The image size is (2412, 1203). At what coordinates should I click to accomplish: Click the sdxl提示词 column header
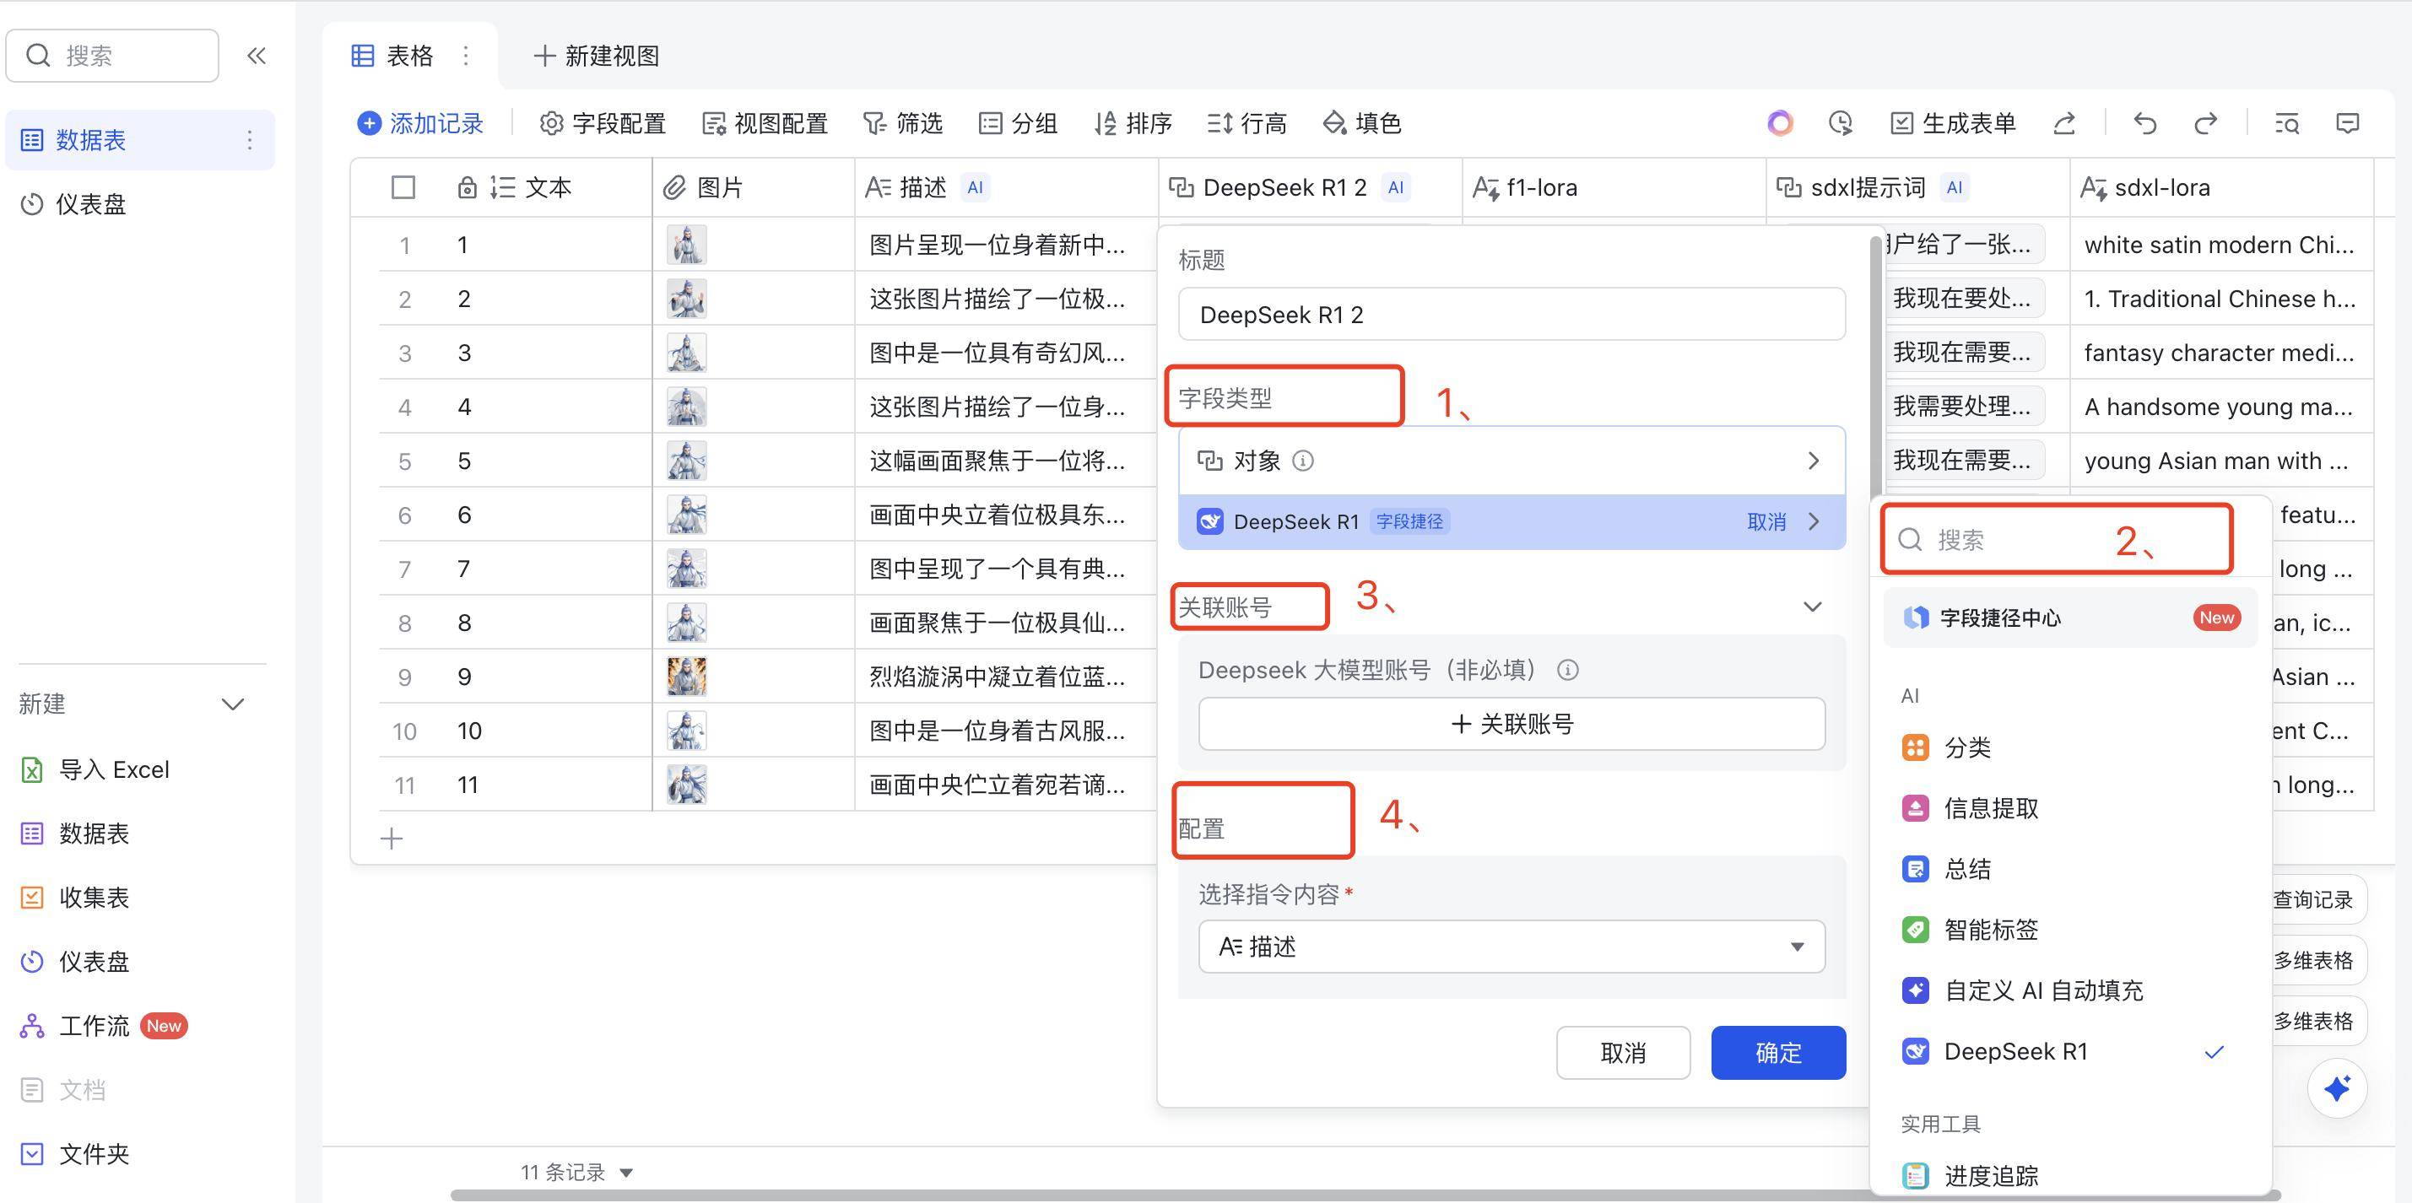click(1917, 187)
